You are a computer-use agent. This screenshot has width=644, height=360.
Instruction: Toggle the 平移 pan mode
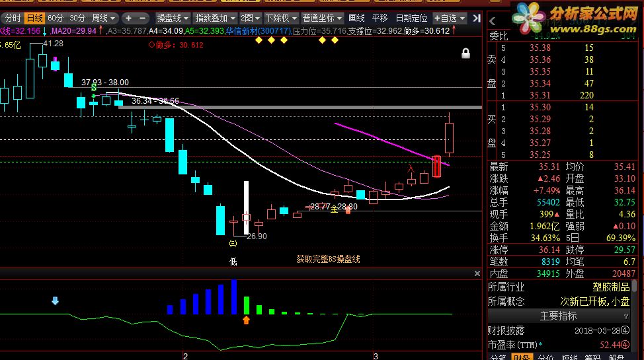[380, 18]
